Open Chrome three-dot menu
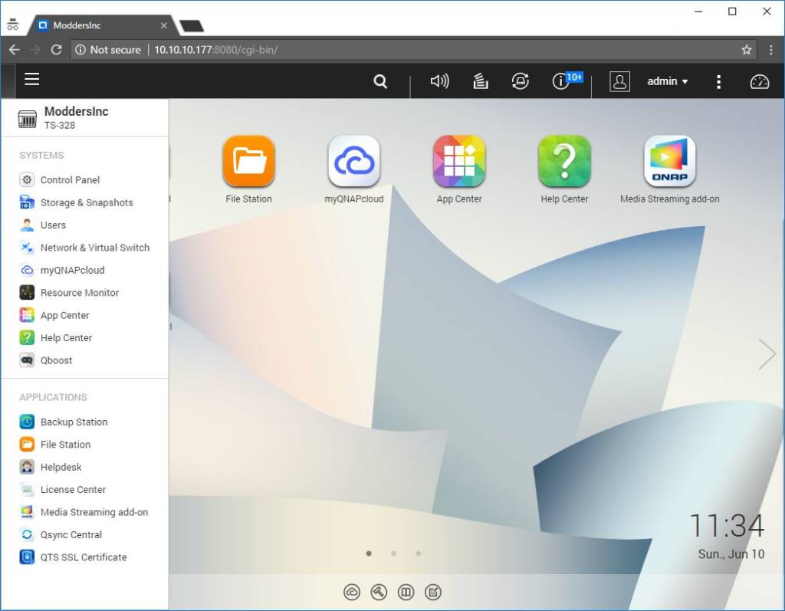 coord(771,50)
